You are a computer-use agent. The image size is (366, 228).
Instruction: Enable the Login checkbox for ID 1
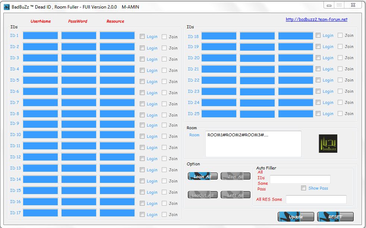[142, 37]
